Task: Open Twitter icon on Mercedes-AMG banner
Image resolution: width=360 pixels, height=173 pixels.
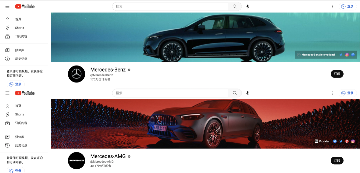Action: coord(341,141)
